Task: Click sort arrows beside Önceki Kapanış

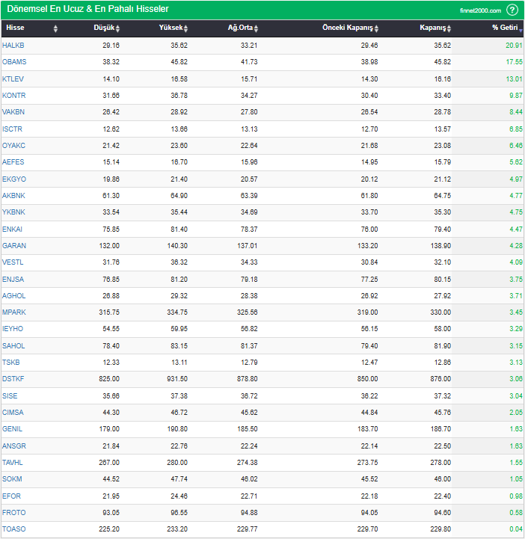Action: [x=377, y=28]
